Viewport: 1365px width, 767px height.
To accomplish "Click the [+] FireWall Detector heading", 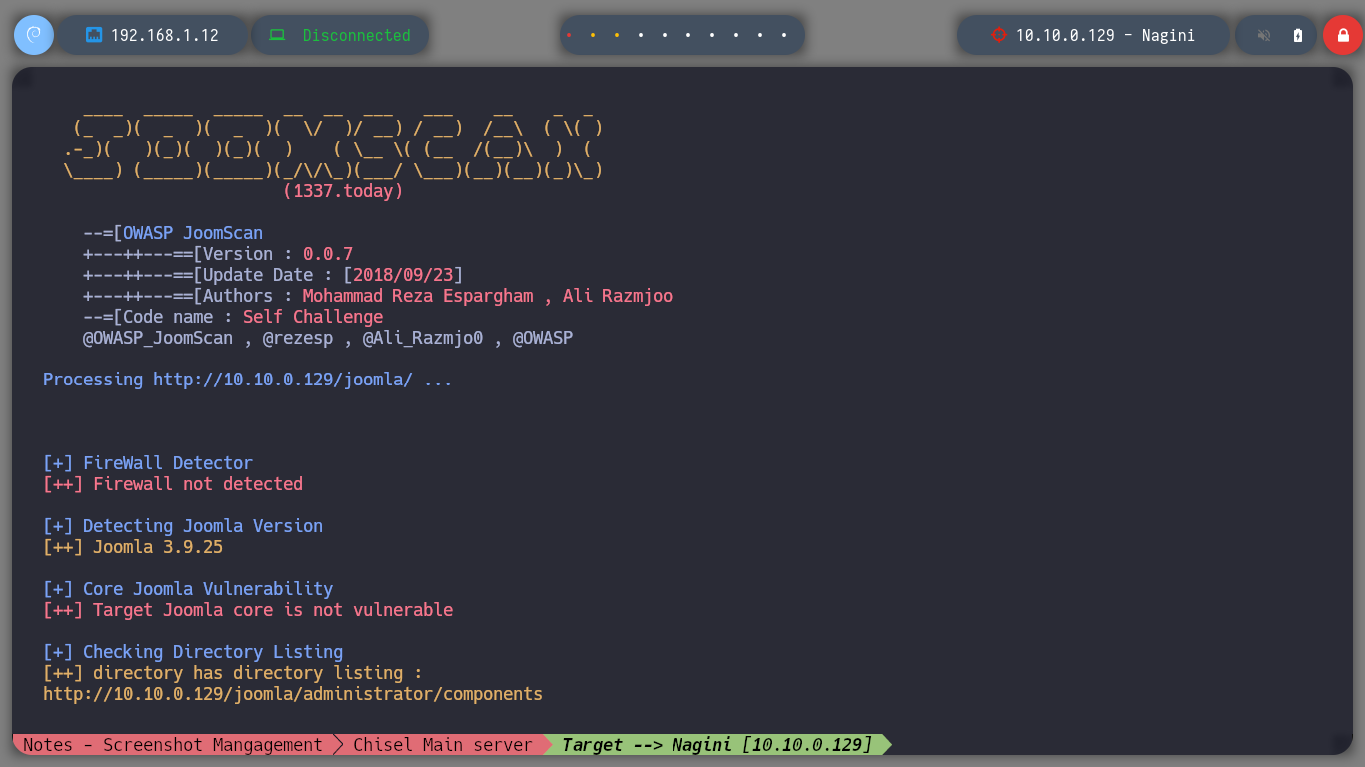I will click(148, 463).
